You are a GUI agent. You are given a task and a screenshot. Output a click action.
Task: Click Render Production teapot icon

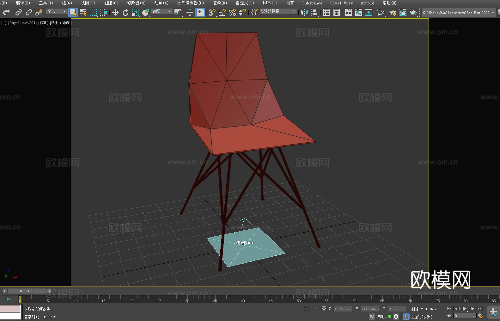pyautogui.click(x=413, y=12)
